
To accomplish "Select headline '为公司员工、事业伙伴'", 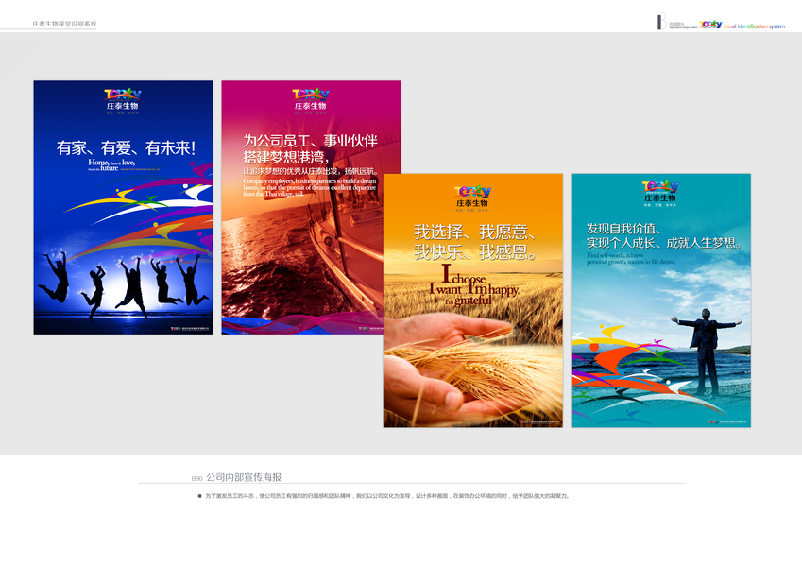I will [x=311, y=141].
